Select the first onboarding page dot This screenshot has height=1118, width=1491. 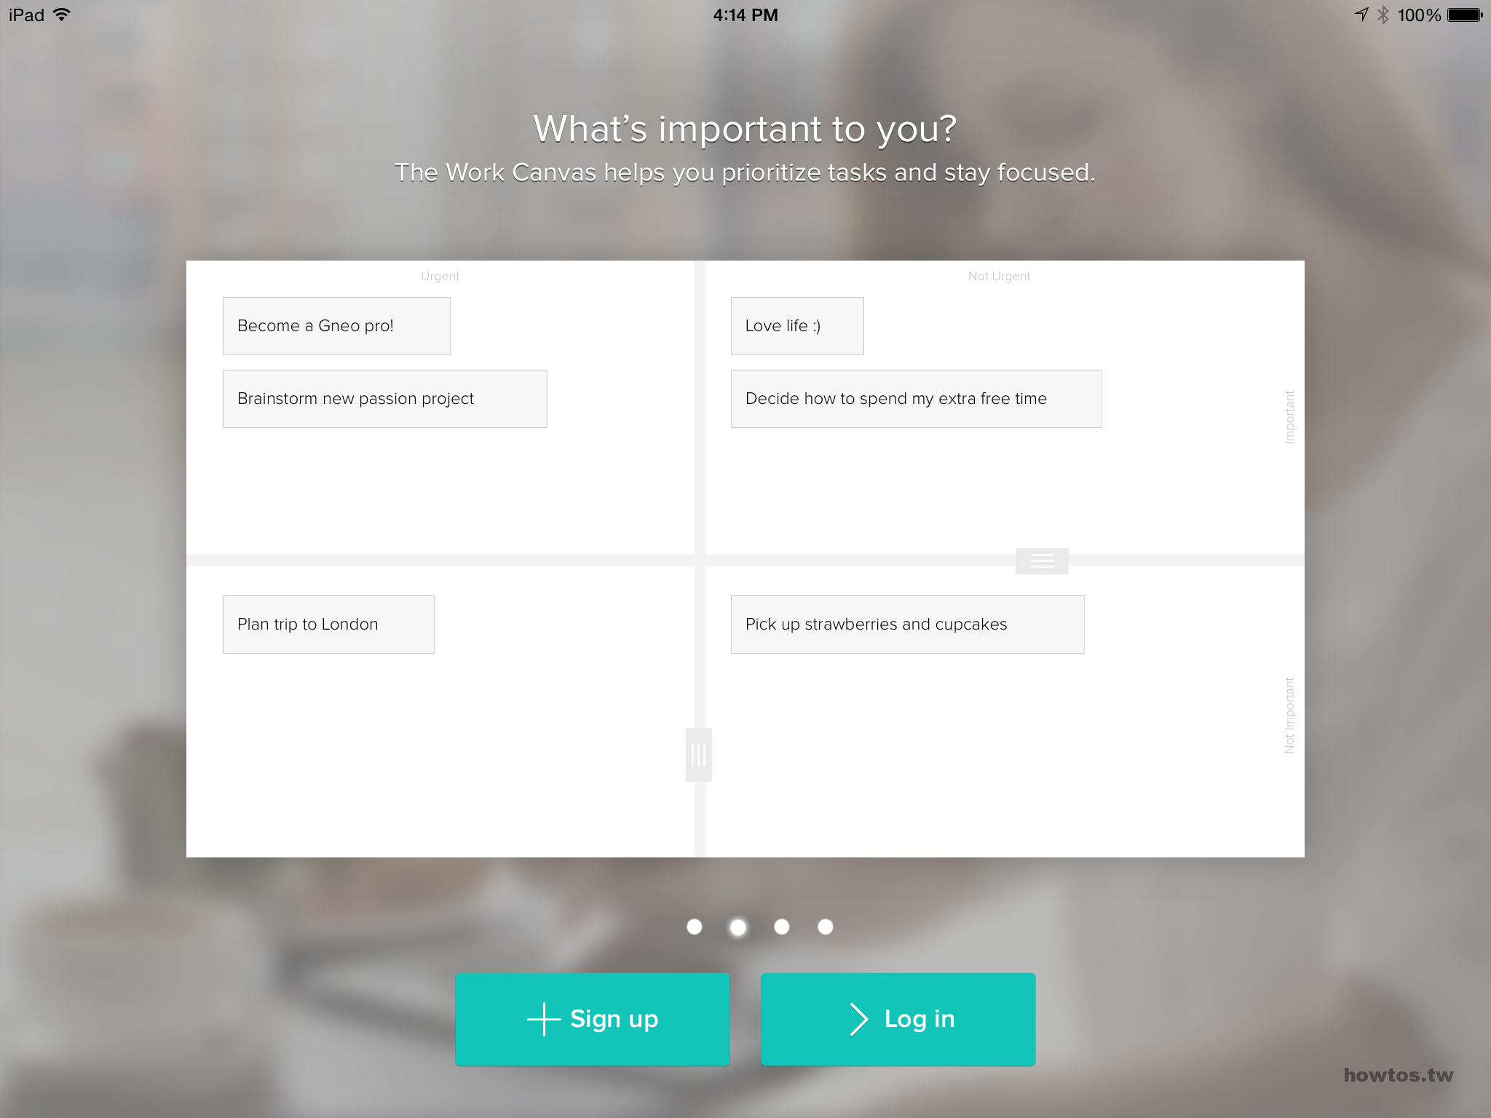pyautogui.click(x=695, y=927)
